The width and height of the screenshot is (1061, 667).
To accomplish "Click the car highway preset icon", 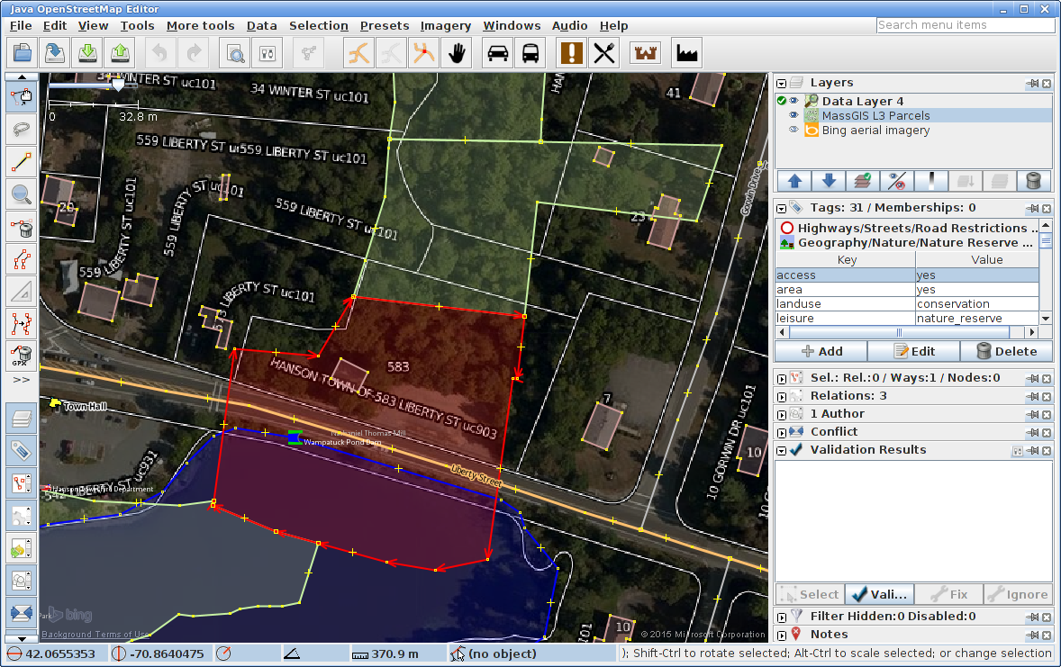I will coord(497,53).
